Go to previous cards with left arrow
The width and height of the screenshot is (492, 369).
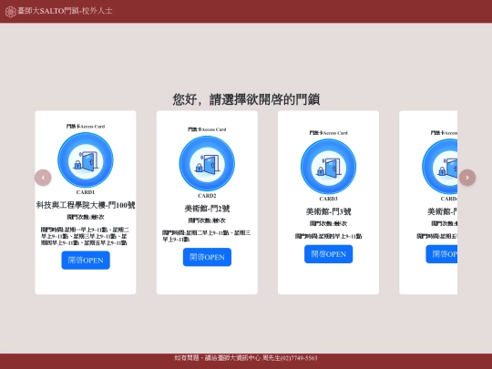pos(43,178)
